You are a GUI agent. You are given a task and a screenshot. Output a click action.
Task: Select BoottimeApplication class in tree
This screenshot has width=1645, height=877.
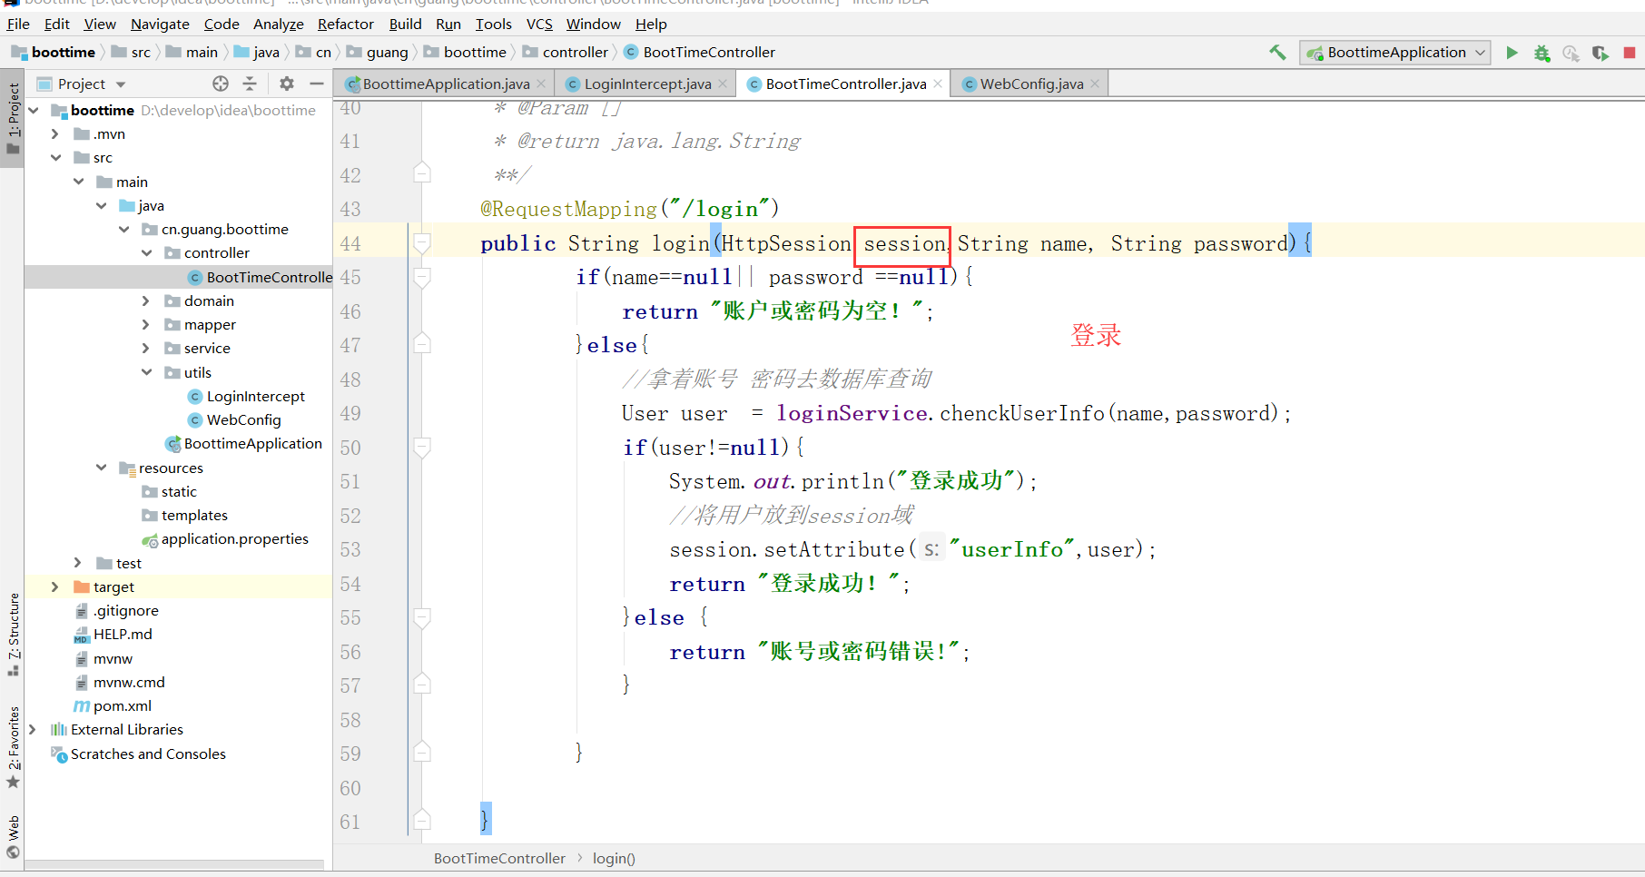[243, 443]
